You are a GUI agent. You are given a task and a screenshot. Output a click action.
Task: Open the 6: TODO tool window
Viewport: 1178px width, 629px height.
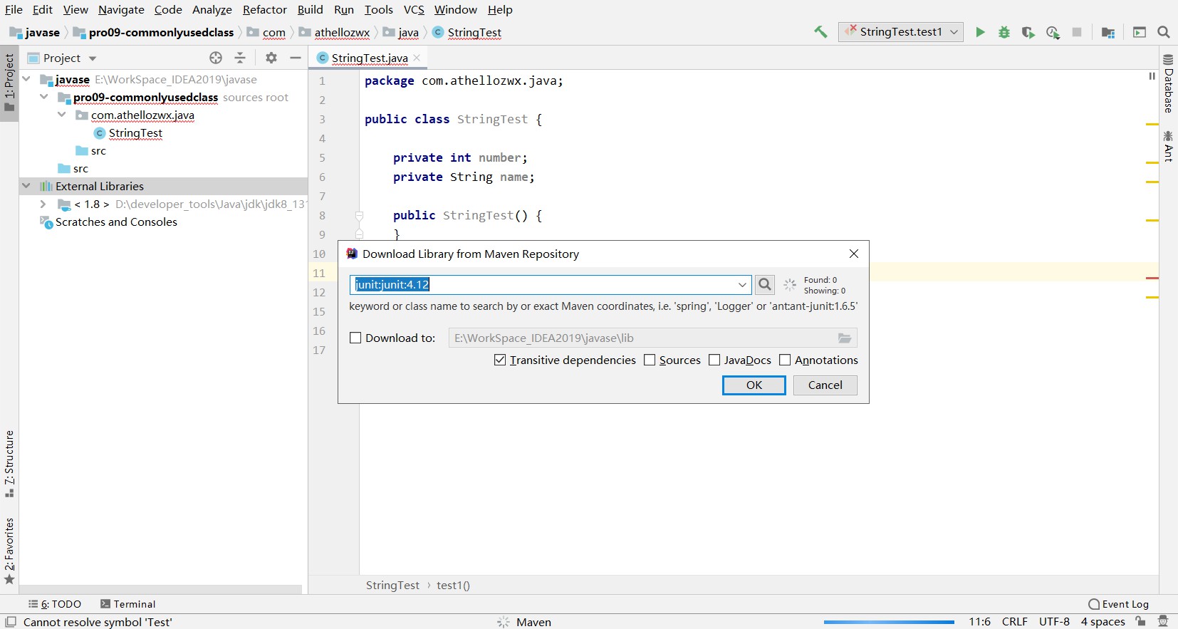click(x=55, y=604)
